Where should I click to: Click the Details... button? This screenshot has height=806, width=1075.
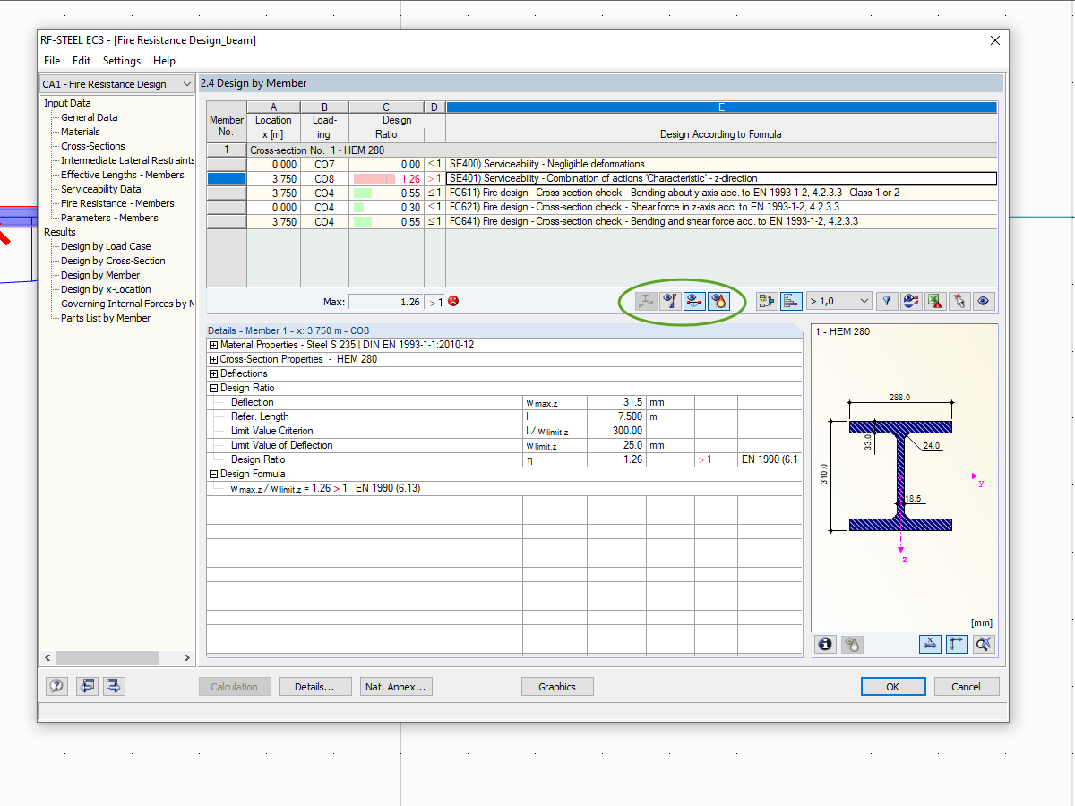click(x=314, y=687)
